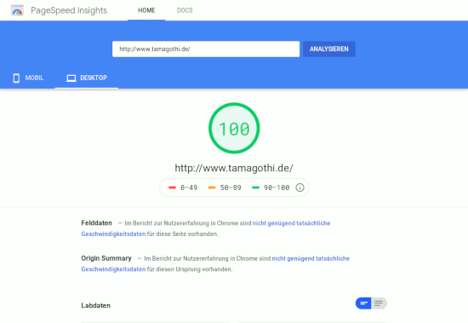This screenshot has height=323, width=468.
Task: Click the orange 50–89 legend entry
Action: point(225,187)
